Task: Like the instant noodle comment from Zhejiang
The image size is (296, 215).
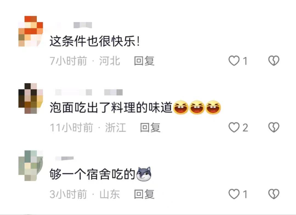Action: click(x=234, y=128)
